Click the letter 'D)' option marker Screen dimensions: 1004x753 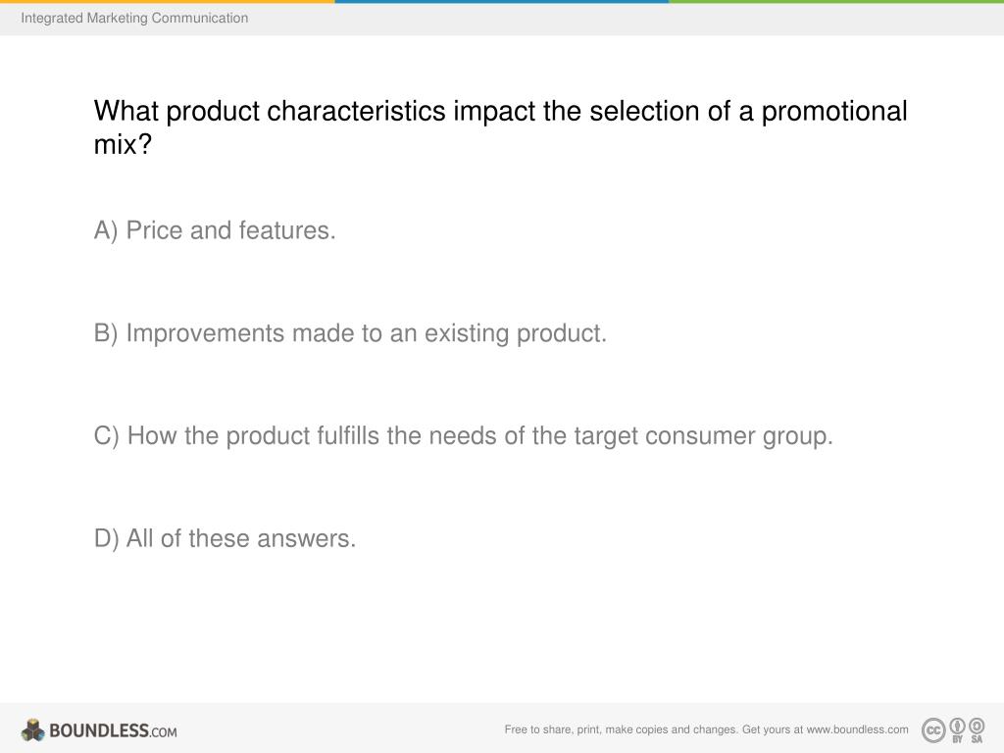[x=106, y=538]
